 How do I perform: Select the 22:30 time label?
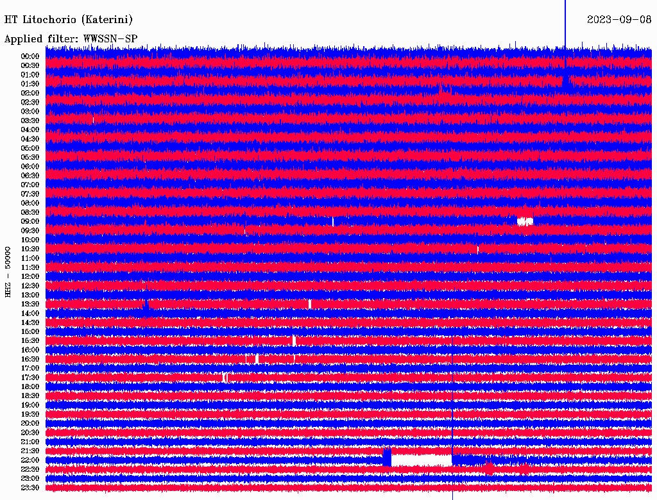click(x=30, y=470)
